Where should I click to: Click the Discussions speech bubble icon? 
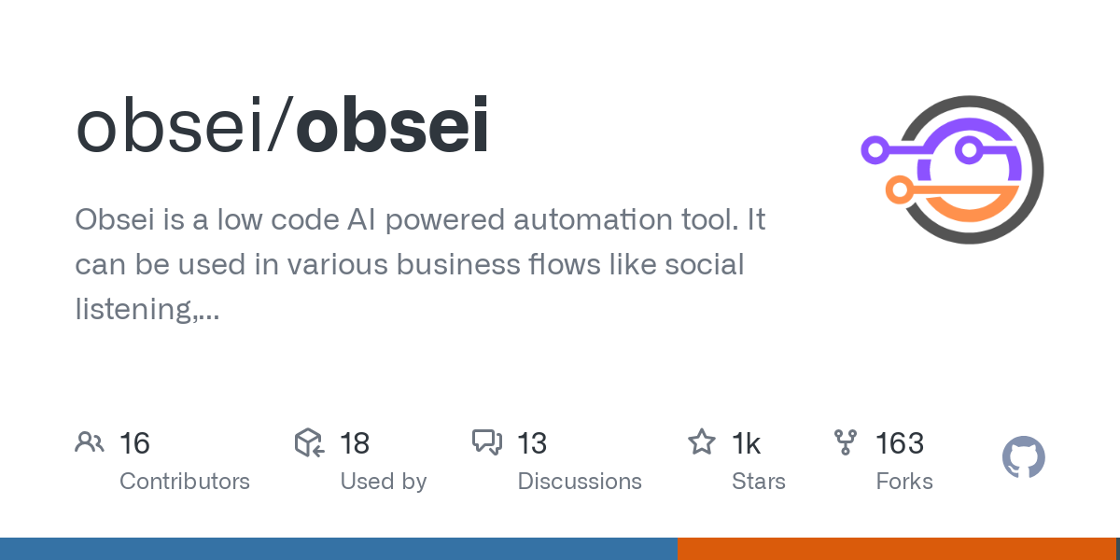click(x=487, y=442)
